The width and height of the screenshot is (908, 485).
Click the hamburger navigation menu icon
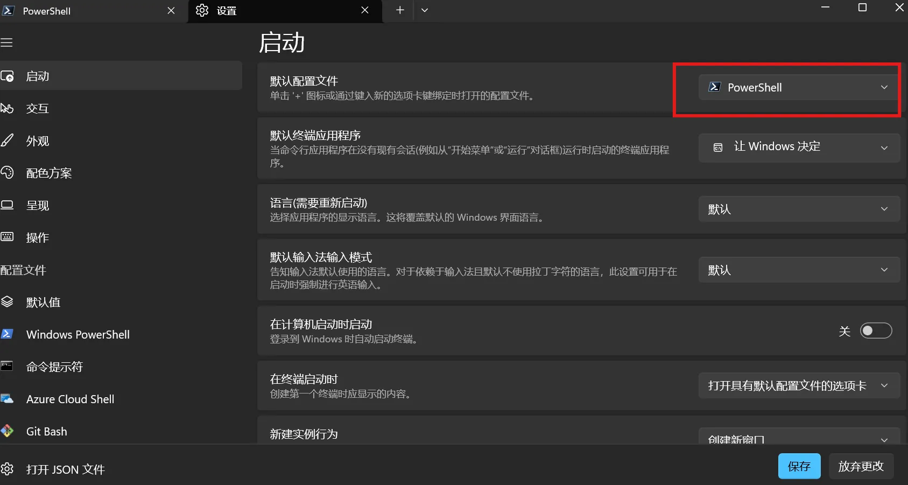7,43
